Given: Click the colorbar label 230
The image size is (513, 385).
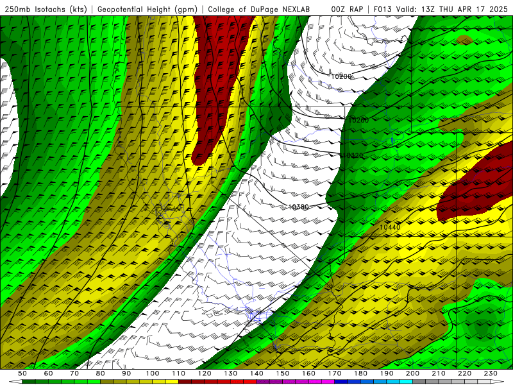Looking at the screenshot, I should click(491, 373).
